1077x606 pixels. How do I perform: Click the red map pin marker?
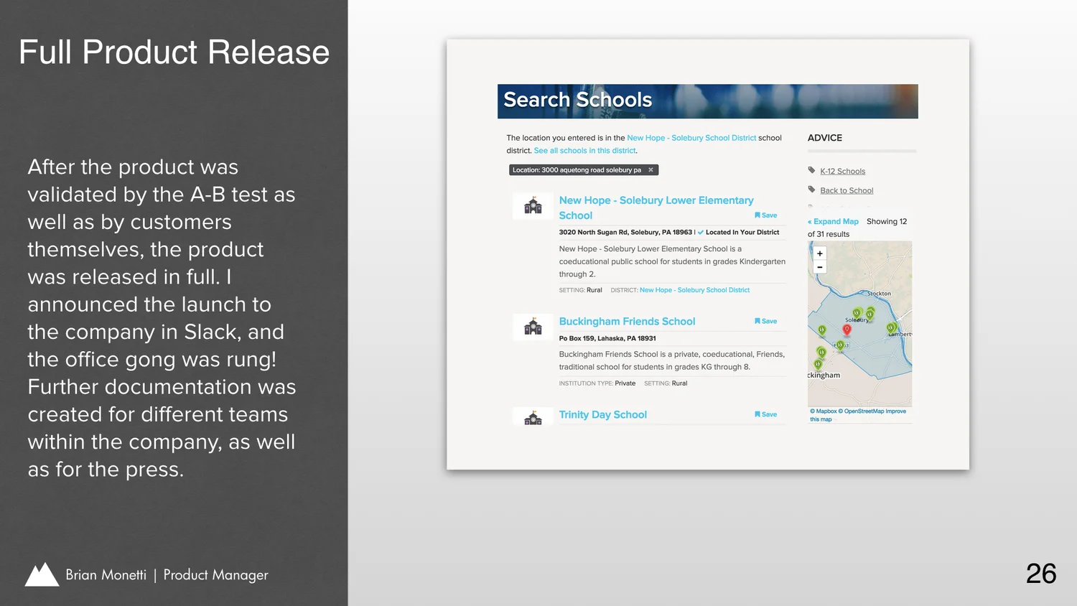(x=847, y=330)
